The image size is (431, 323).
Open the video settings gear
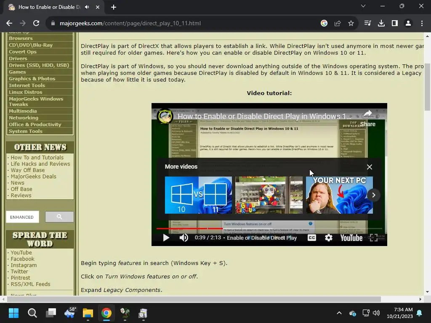click(x=328, y=238)
